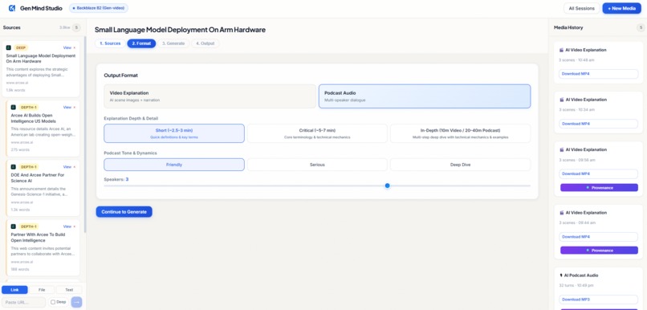This screenshot has height=310, width=647.
Task: Click the arrow submit button beside Deep checkbox
Action: tap(76, 302)
